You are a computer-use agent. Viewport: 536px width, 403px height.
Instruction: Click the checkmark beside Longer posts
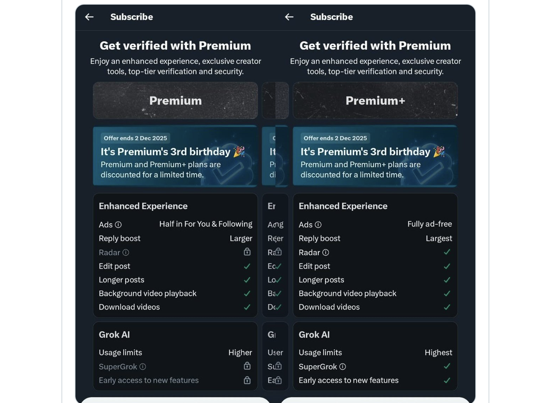pyautogui.click(x=247, y=280)
